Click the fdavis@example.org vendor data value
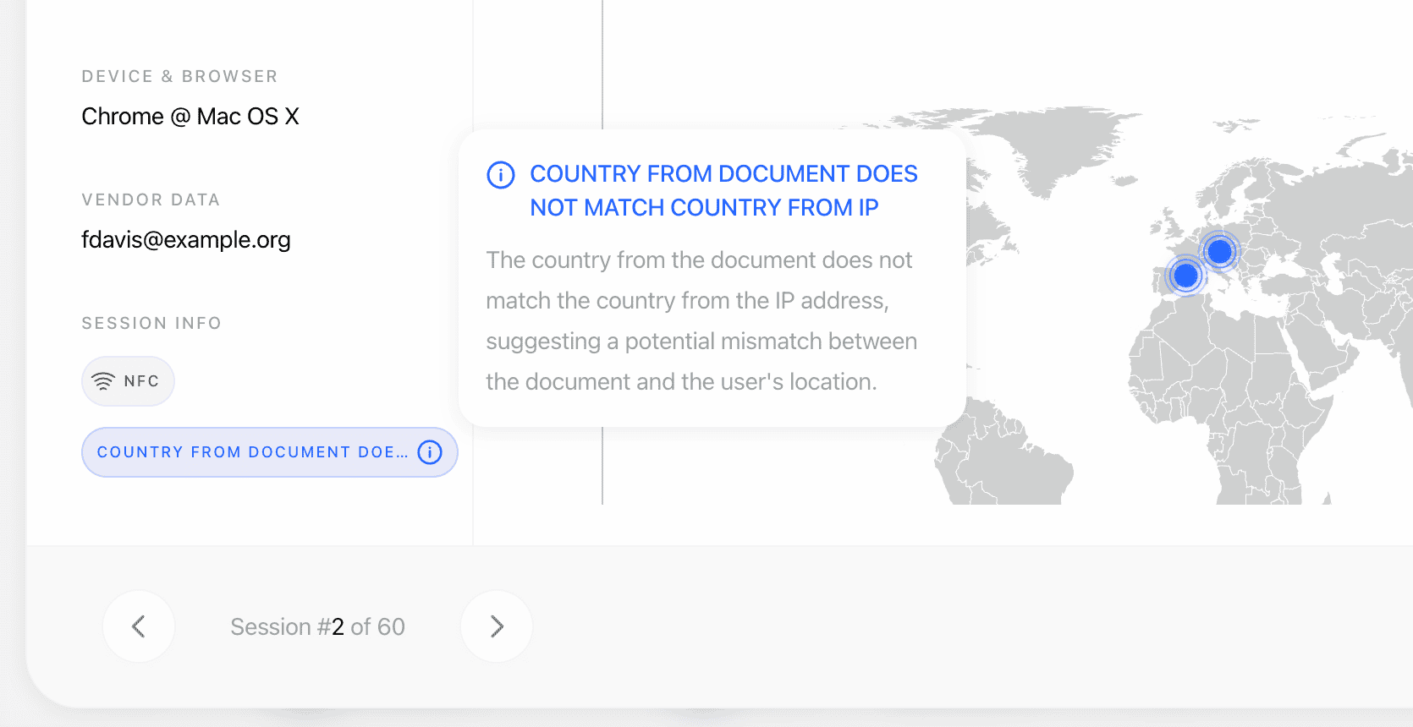The image size is (1413, 727). pos(186,240)
